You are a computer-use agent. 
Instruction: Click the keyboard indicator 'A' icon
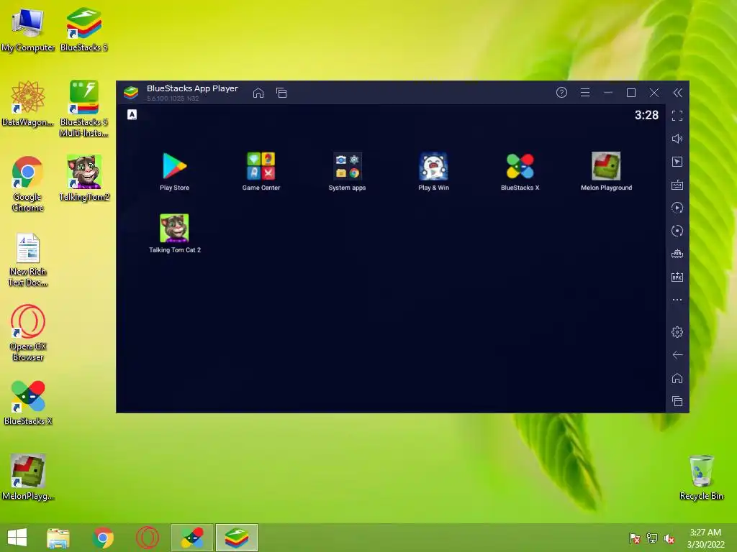tap(132, 114)
